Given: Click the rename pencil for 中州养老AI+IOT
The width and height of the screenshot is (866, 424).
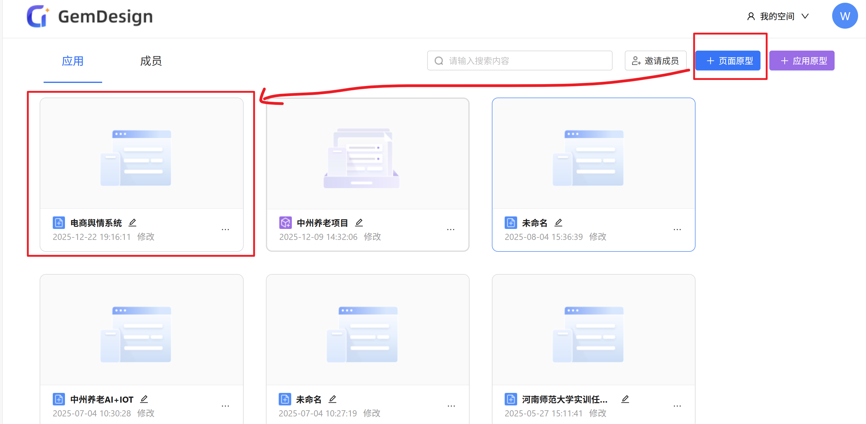Looking at the screenshot, I should click(x=144, y=399).
